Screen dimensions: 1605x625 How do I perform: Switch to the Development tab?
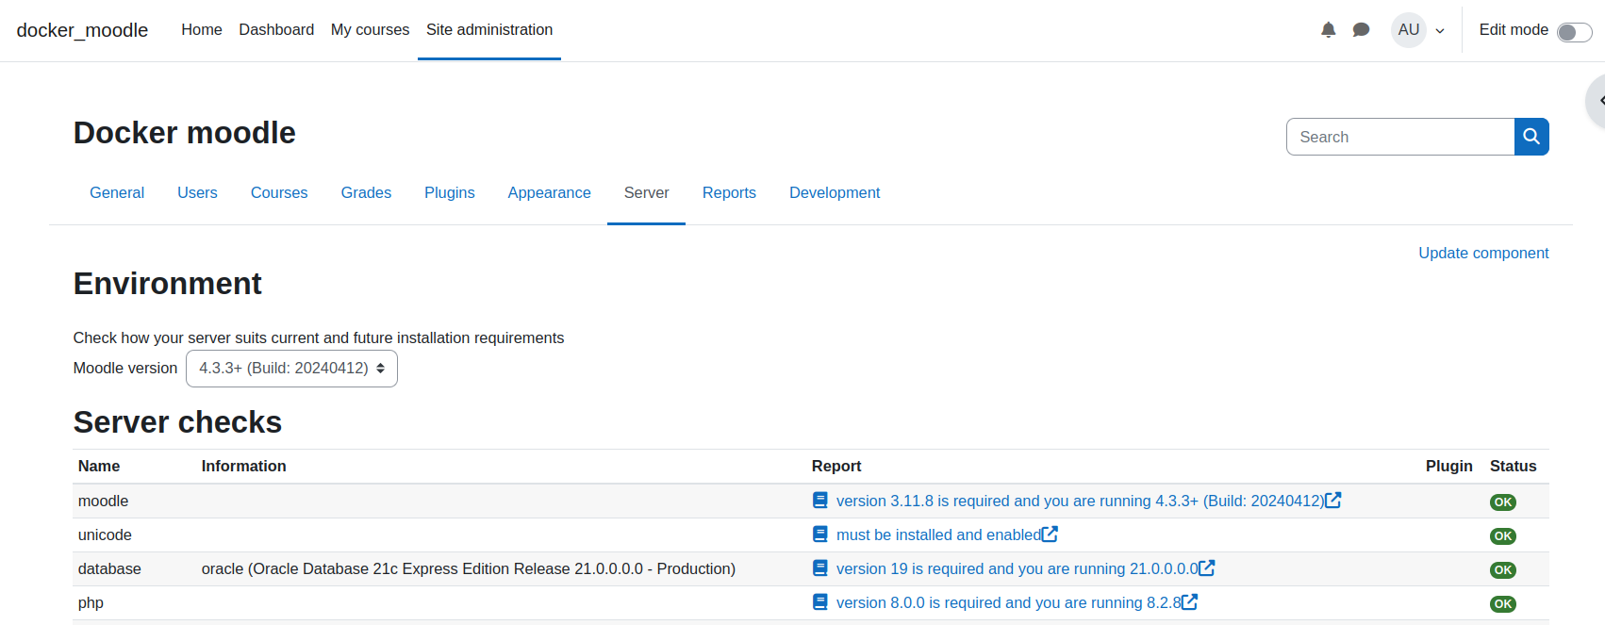point(835,193)
